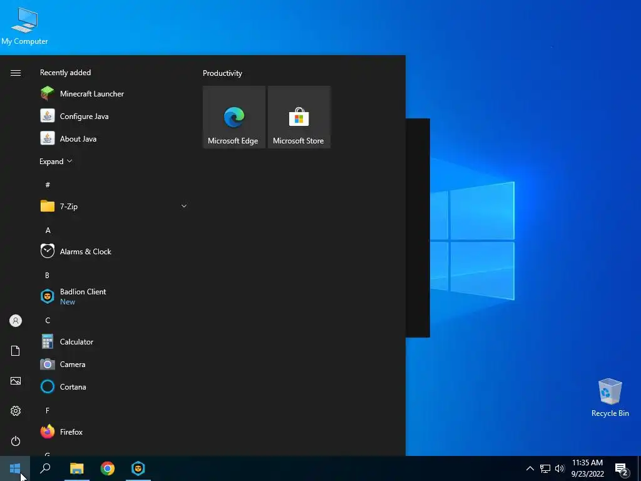Select the Recycle Bin desktop icon
The image size is (641, 481).
tap(610, 398)
